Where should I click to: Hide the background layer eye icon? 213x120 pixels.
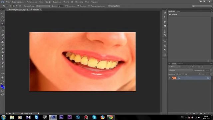(169, 78)
